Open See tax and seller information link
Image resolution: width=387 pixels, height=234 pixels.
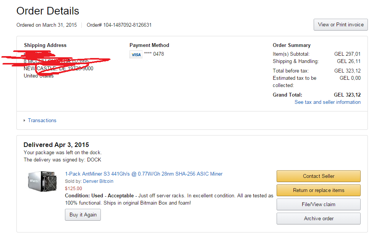pos(327,102)
